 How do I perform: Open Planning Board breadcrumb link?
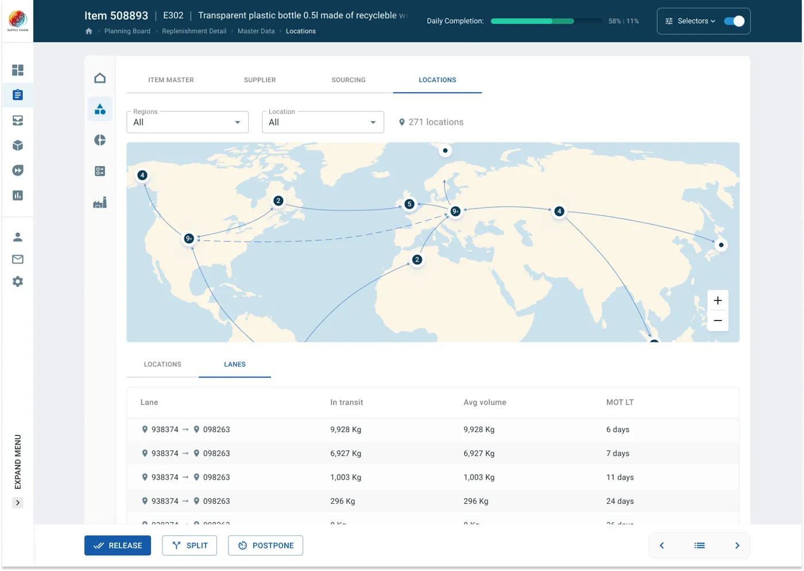(x=127, y=31)
